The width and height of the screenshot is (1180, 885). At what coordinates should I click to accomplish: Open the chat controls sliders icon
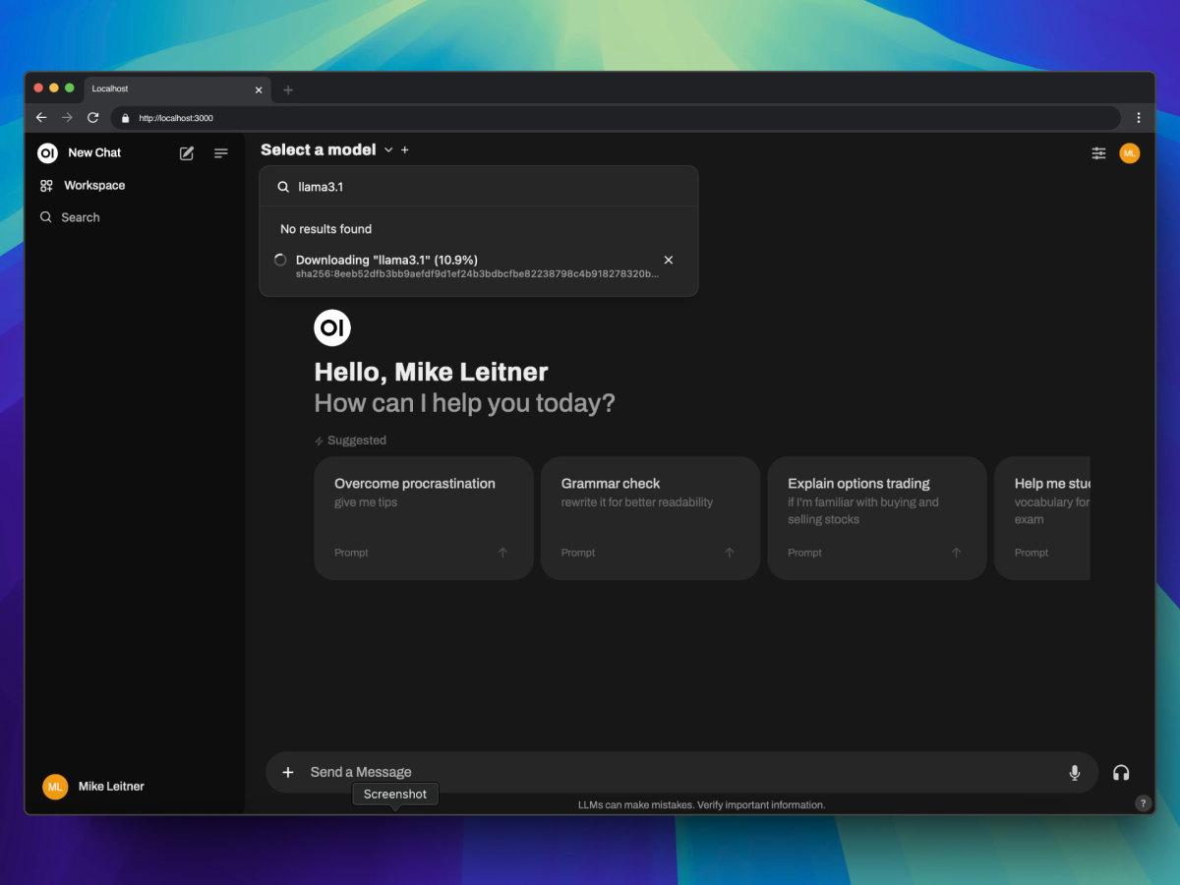pos(1098,153)
